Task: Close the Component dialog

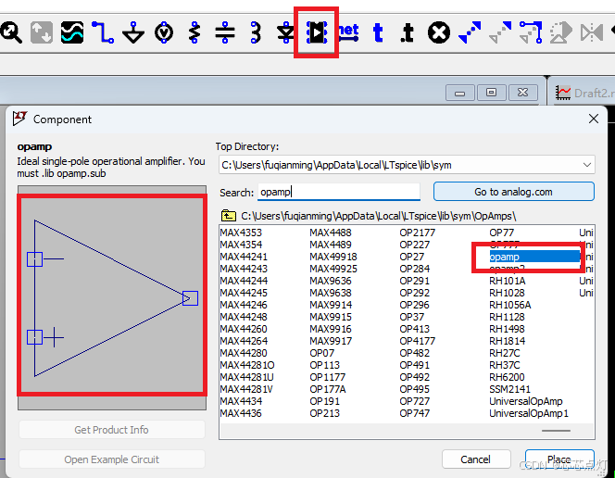Action: [593, 119]
